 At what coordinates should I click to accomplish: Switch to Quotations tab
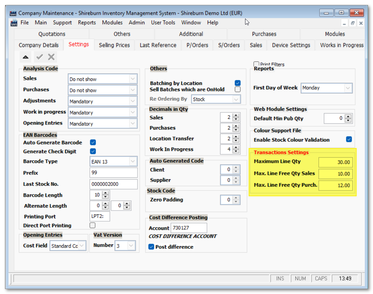pos(52,34)
